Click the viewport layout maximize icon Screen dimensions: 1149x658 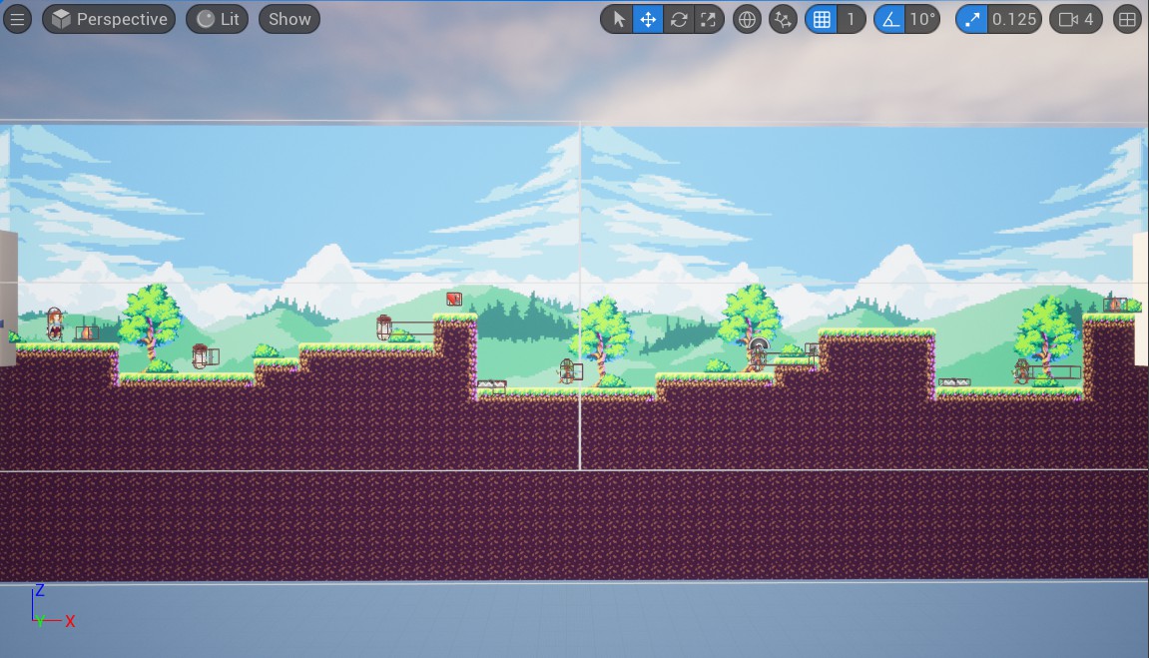tap(1128, 19)
